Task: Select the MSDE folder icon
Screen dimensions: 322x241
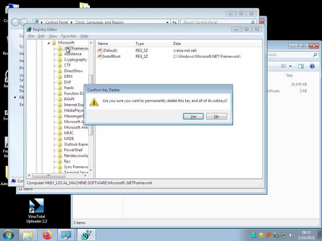Action: [60, 138]
